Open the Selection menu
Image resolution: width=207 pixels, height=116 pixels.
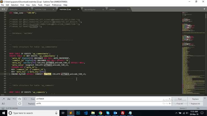click(x=15, y=5)
